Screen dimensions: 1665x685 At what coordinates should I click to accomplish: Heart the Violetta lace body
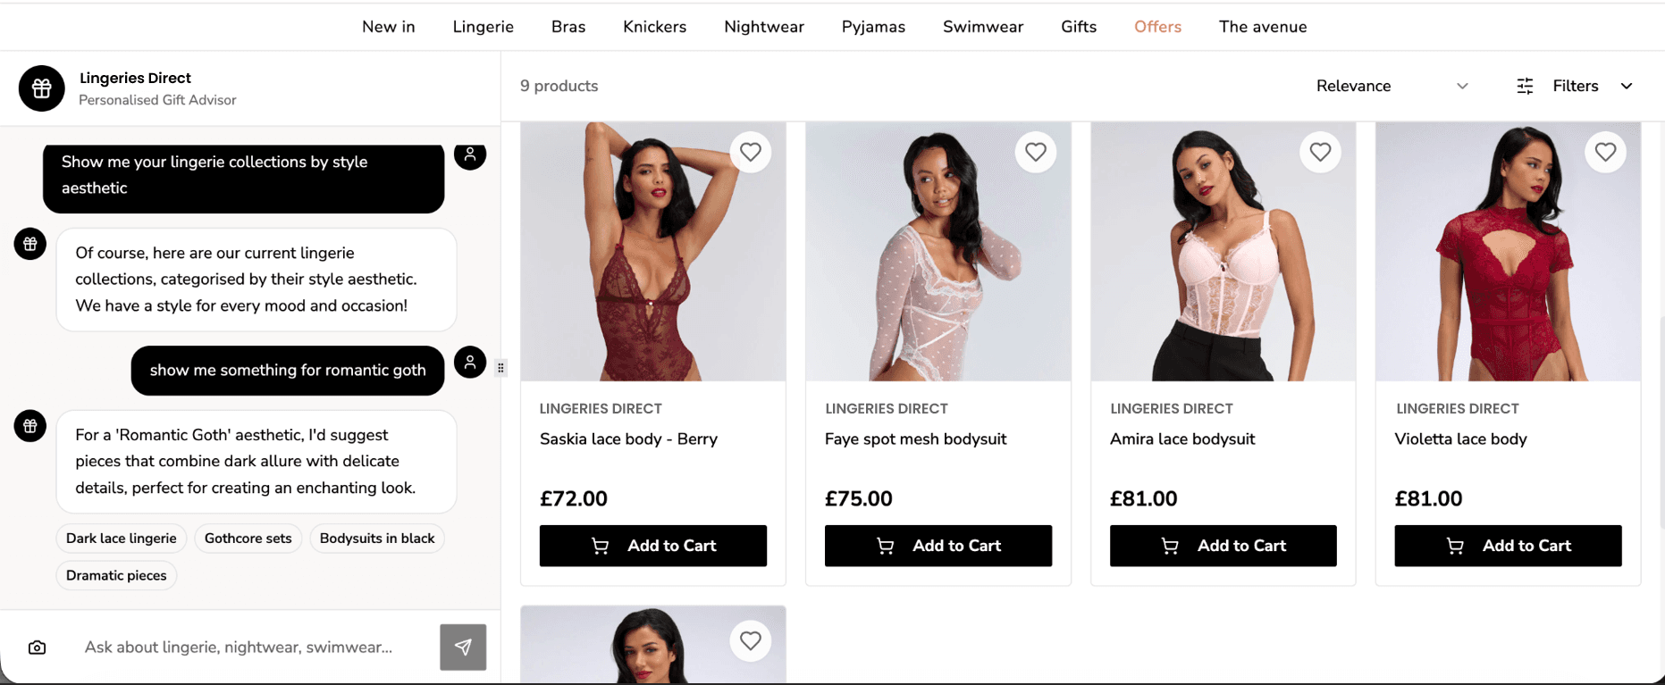[1605, 153]
